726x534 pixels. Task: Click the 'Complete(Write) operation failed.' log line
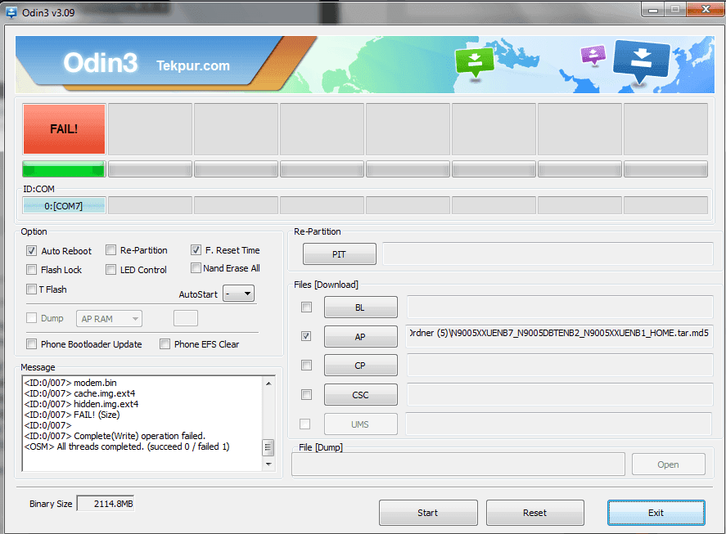[115, 436]
